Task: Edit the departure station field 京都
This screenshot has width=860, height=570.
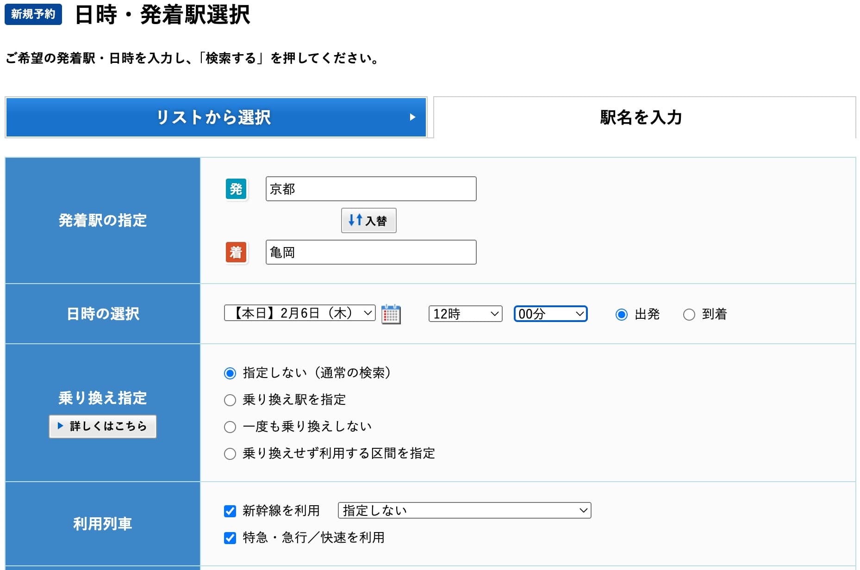Action: [371, 189]
